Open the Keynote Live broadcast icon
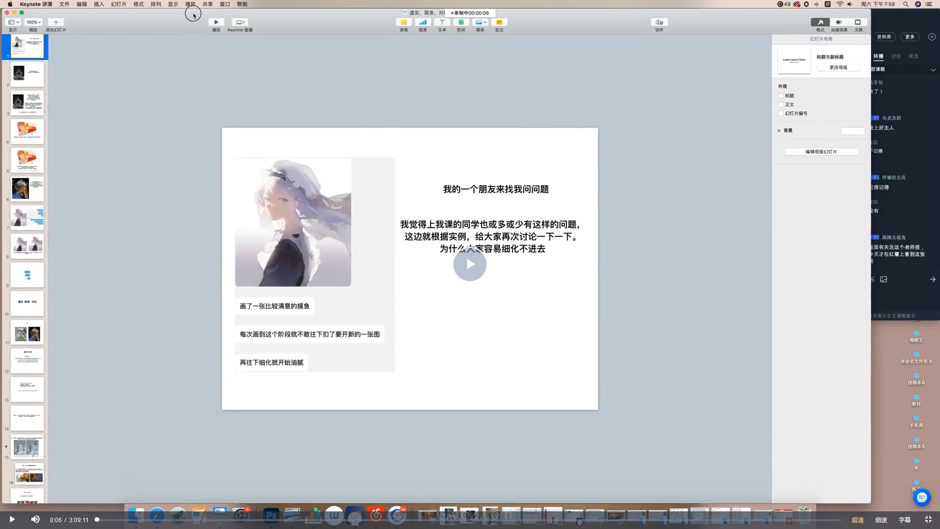Screen dimensions: 940x529 (240, 22)
